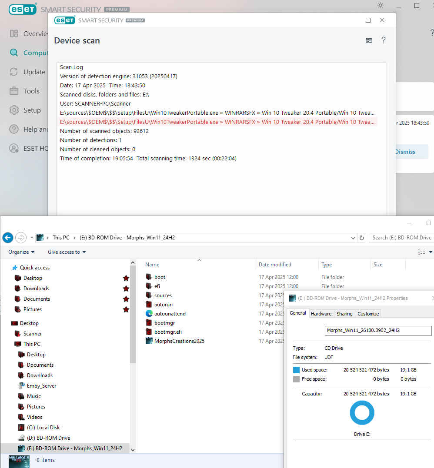Click Dismiss in the ESET main window
This screenshot has width=434, height=468.
click(405, 152)
